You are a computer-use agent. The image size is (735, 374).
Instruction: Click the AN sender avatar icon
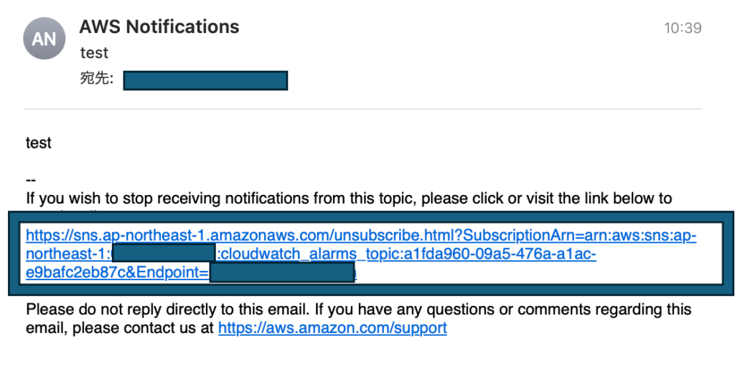pos(44,39)
